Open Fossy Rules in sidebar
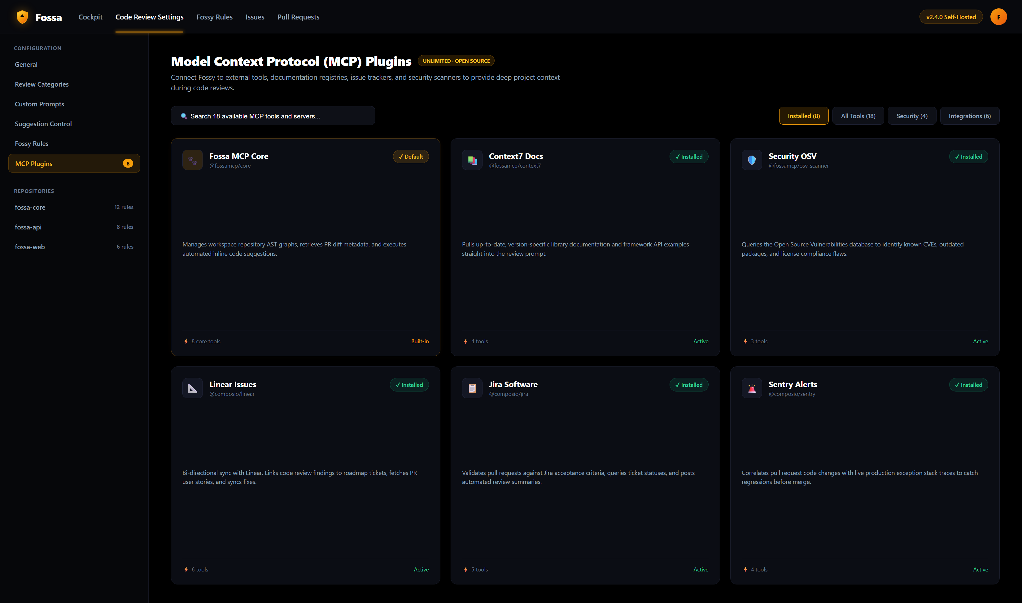 [x=74, y=144]
